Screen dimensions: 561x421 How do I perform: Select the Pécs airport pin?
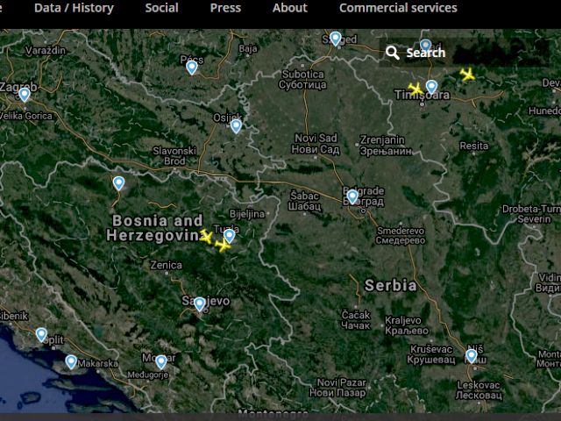click(192, 68)
